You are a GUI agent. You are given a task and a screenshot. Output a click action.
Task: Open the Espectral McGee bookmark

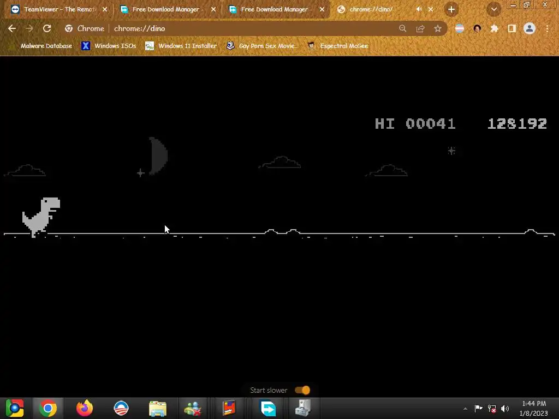coord(337,46)
